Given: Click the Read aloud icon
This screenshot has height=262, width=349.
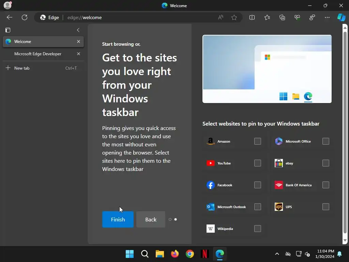Looking at the screenshot, I should point(221,17).
